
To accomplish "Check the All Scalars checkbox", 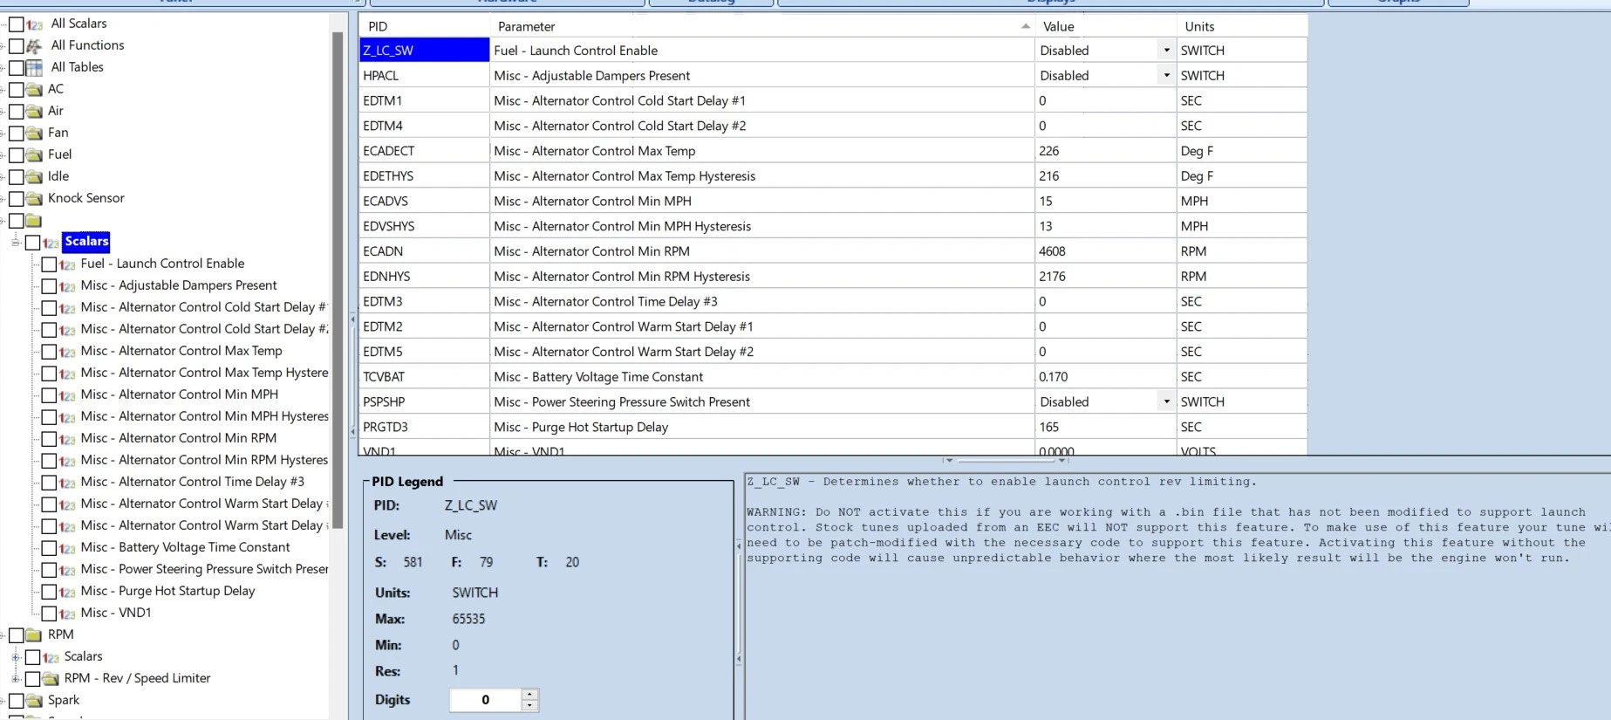I will (x=17, y=24).
